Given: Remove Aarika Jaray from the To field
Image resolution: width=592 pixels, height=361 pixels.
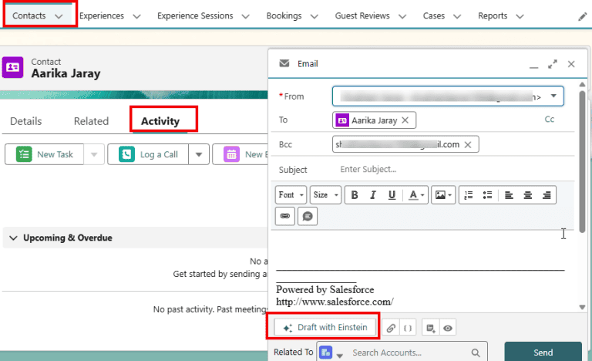Looking at the screenshot, I should point(405,120).
